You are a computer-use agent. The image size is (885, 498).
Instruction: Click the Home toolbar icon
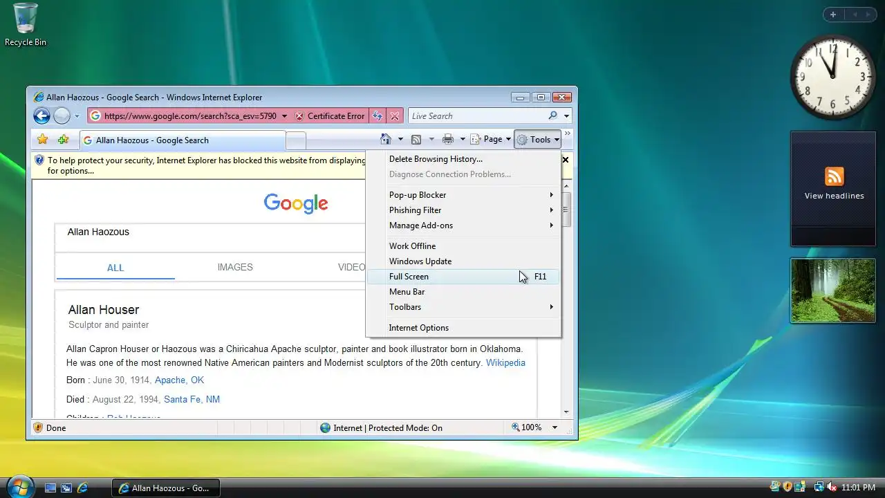(386, 140)
